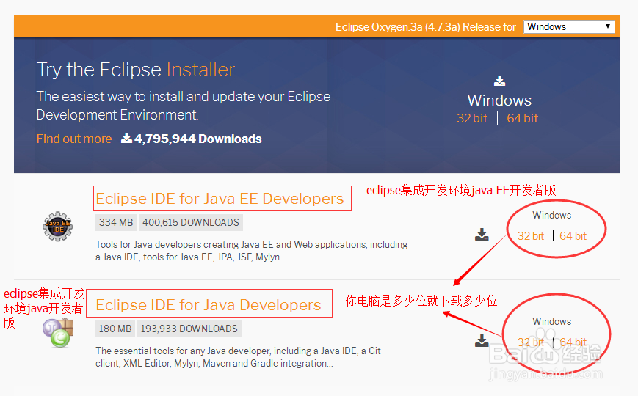
Task: Open the Windows platform dropdown in orange bar
Action: (569, 27)
